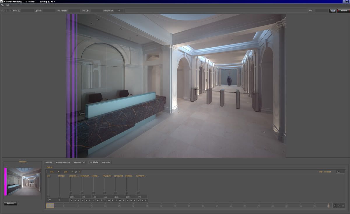Step to previous frame in Multilight timeline
Screen dimensions: 350x214
[x=335, y=206]
